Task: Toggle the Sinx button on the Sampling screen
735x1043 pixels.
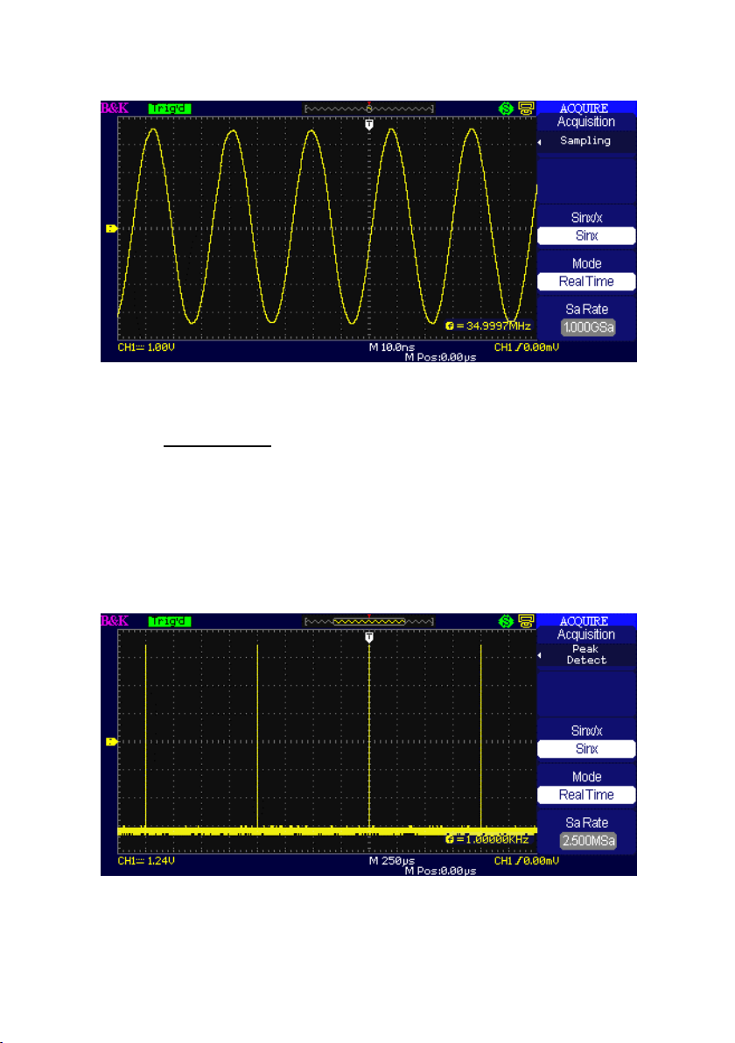Action: [x=586, y=235]
